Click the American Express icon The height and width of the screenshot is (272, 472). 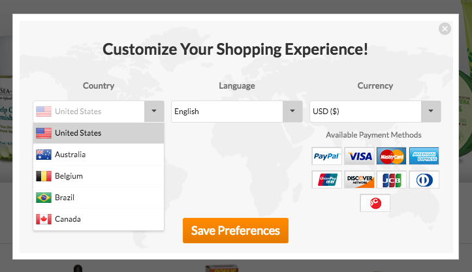[x=424, y=156]
